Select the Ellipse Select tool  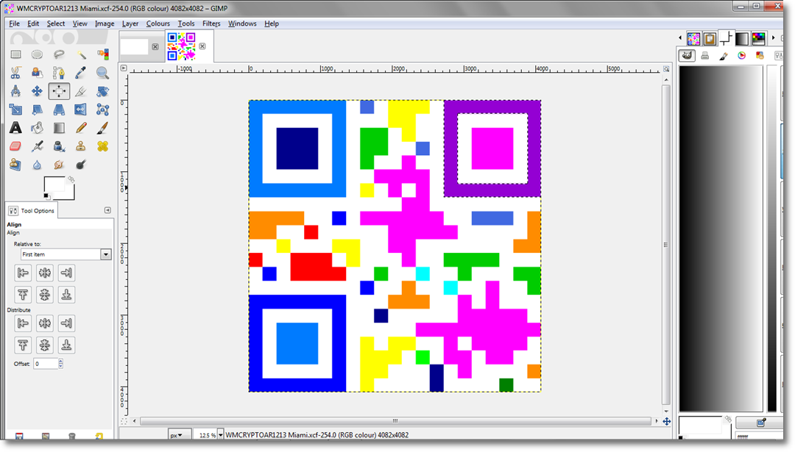point(37,54)
